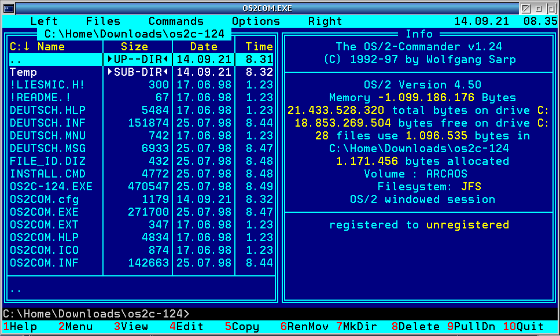Viewport: 560px width, 336px height.
Task: Select file !LIESMIC.H!
Action: click(x=141, y=84)
